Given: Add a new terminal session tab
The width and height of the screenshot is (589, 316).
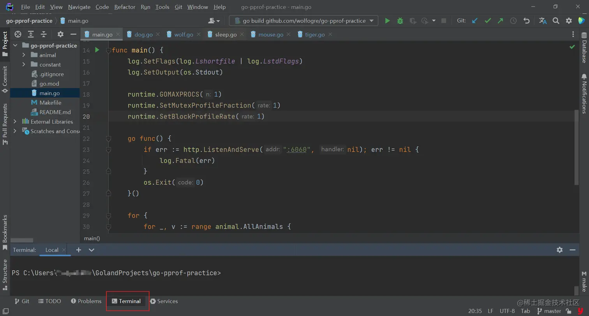Looking at the screenshot, I should pos(79,250).
